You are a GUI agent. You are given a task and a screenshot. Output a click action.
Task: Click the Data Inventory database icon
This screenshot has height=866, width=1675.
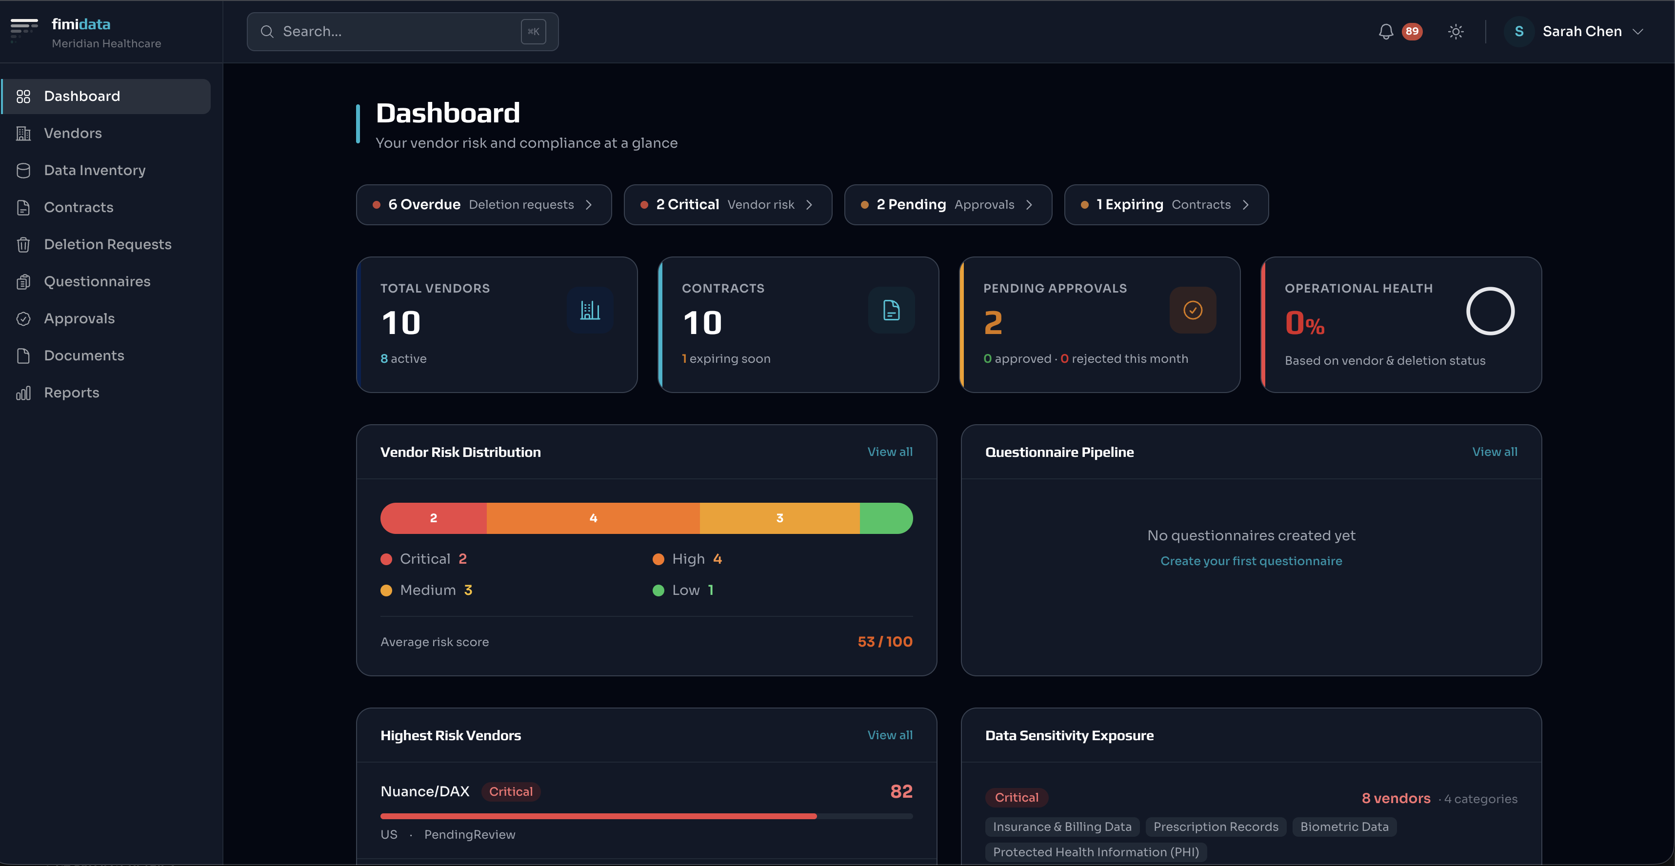tap(23, 170)
